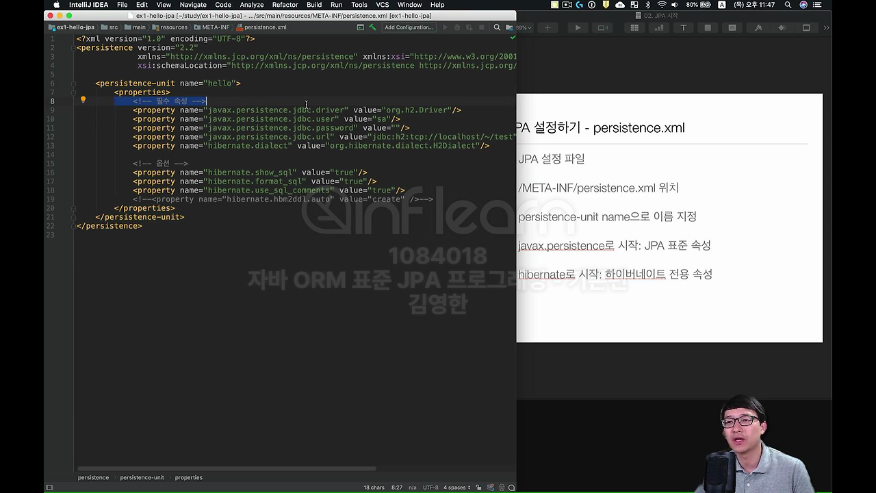This screenshot has width=876, height=493.
Task: Click the Keynote Animate diamond icon
Action: pyautogui.click(x=782, y=28)
